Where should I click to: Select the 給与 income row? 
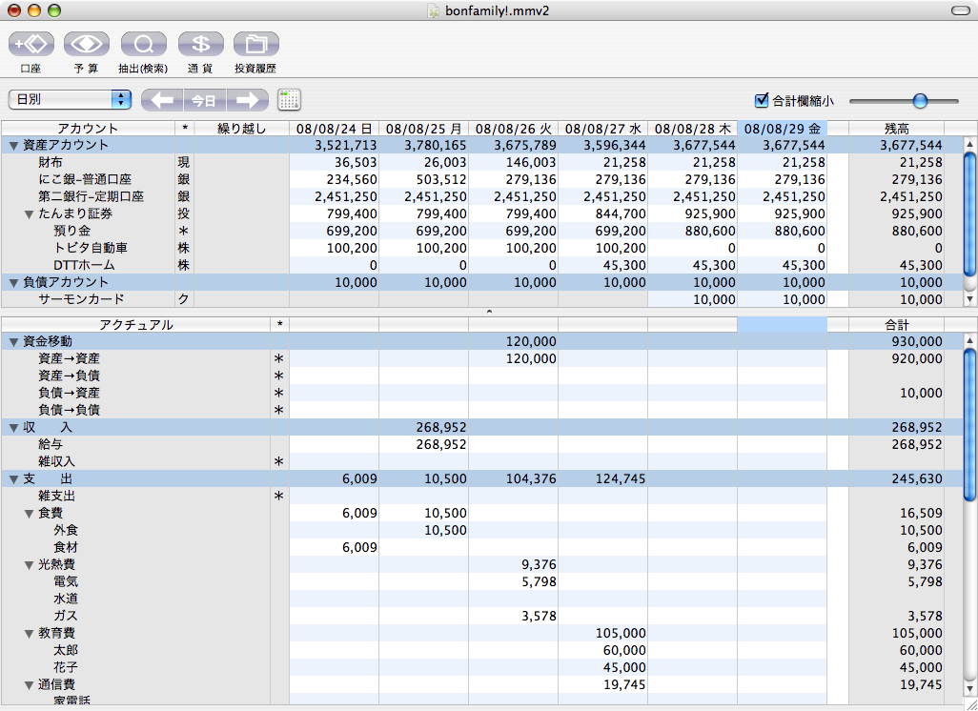click(x=480, y=445)
